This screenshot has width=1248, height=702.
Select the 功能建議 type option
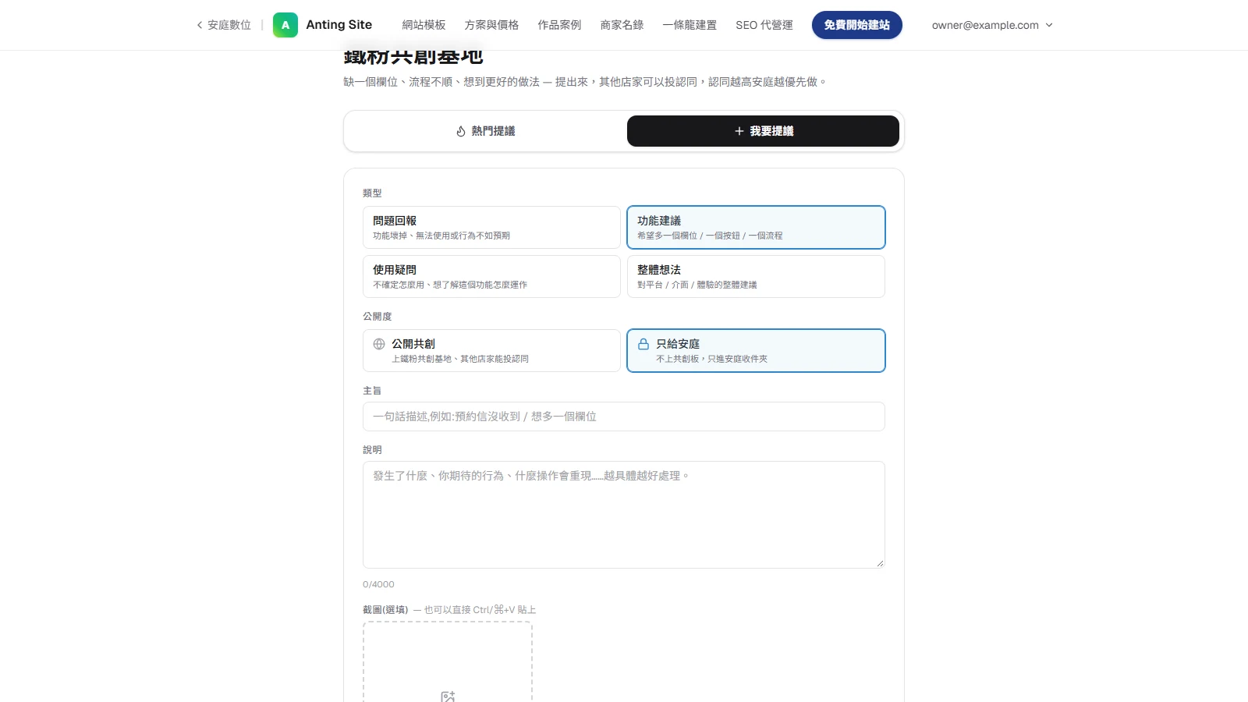pyautogui.click(x=756, y=227)
